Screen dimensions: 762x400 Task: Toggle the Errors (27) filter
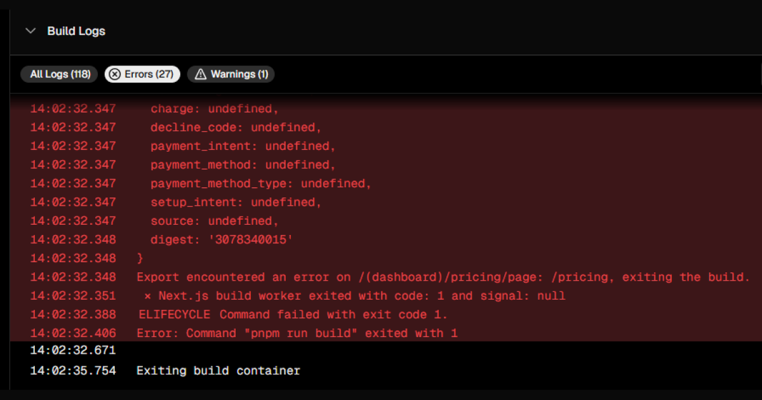(142, 74)
